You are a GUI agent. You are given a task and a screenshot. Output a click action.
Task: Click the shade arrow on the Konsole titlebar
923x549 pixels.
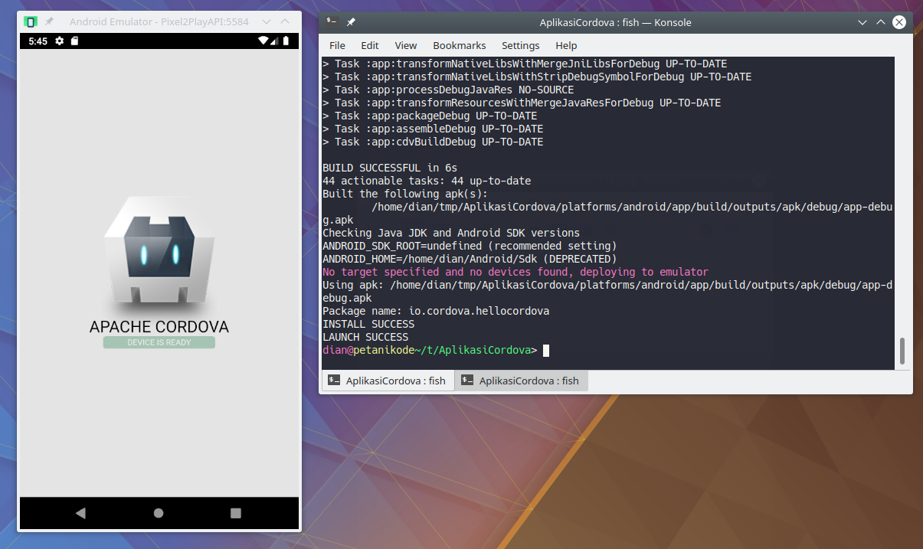pyautogui.click(x=863, y=22)
